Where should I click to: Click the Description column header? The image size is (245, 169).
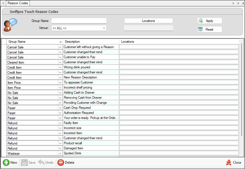coord(91,42)
